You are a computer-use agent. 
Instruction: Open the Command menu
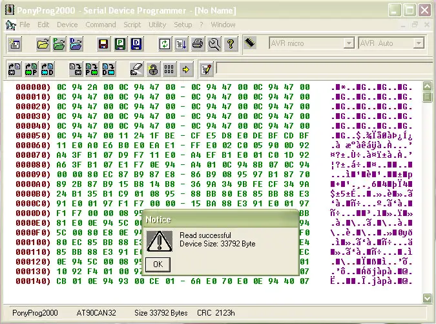pyautogui.click(x=101, y=25)
